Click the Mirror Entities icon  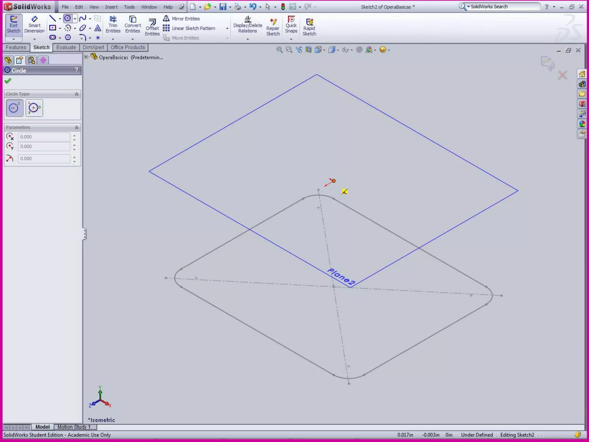(166, 19)
